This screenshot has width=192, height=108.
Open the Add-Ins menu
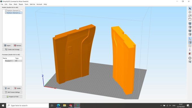click(x=32, y=4)
